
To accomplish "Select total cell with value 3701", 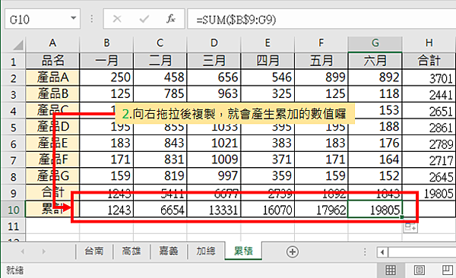I will click(429, 77).
